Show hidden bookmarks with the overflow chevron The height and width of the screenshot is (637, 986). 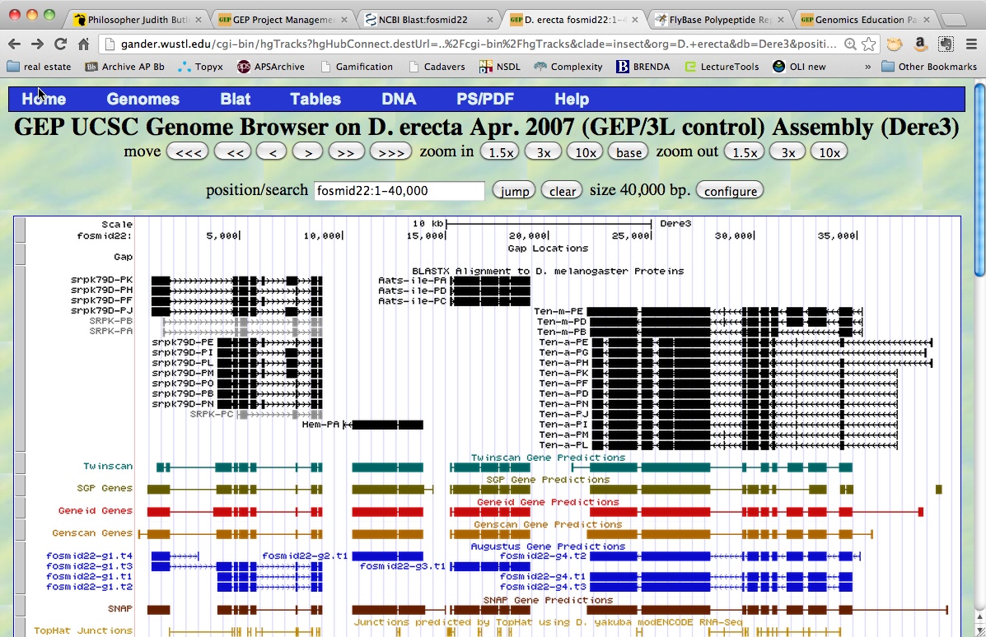(867, 67)
